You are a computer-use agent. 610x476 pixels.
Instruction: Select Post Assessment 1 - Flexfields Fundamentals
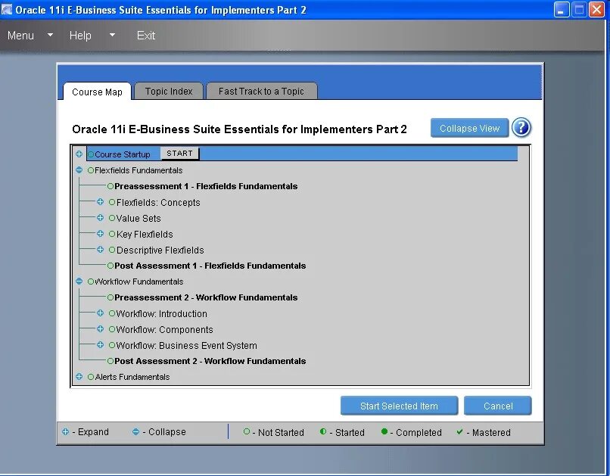point(210,266)
